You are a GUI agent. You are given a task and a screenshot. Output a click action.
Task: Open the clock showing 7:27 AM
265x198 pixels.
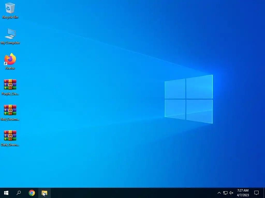click(x=243, y=193)
